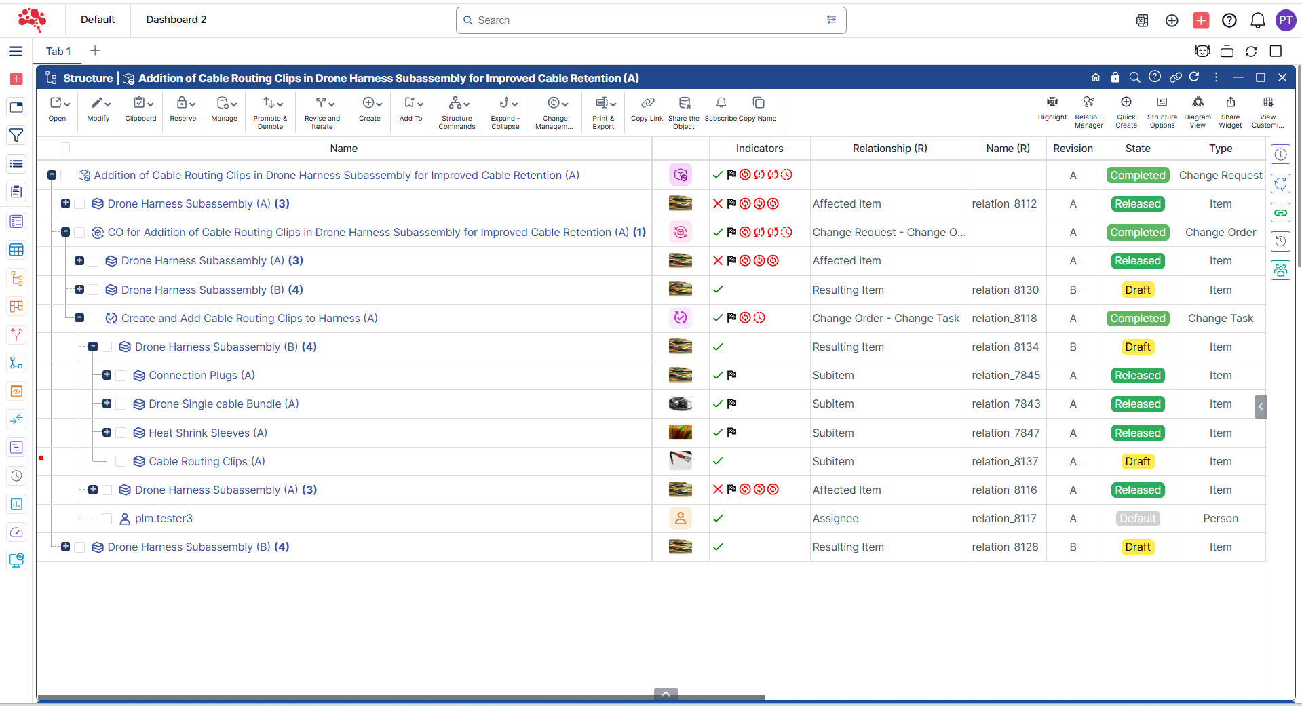Open Drone Single cable Bundle (A) item
1302x706 pixels.
click(223, 404)
